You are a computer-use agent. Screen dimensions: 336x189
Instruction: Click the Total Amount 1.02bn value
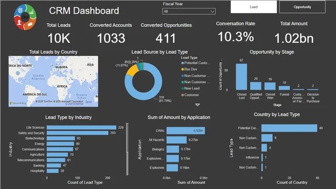[x=294, y=38]
